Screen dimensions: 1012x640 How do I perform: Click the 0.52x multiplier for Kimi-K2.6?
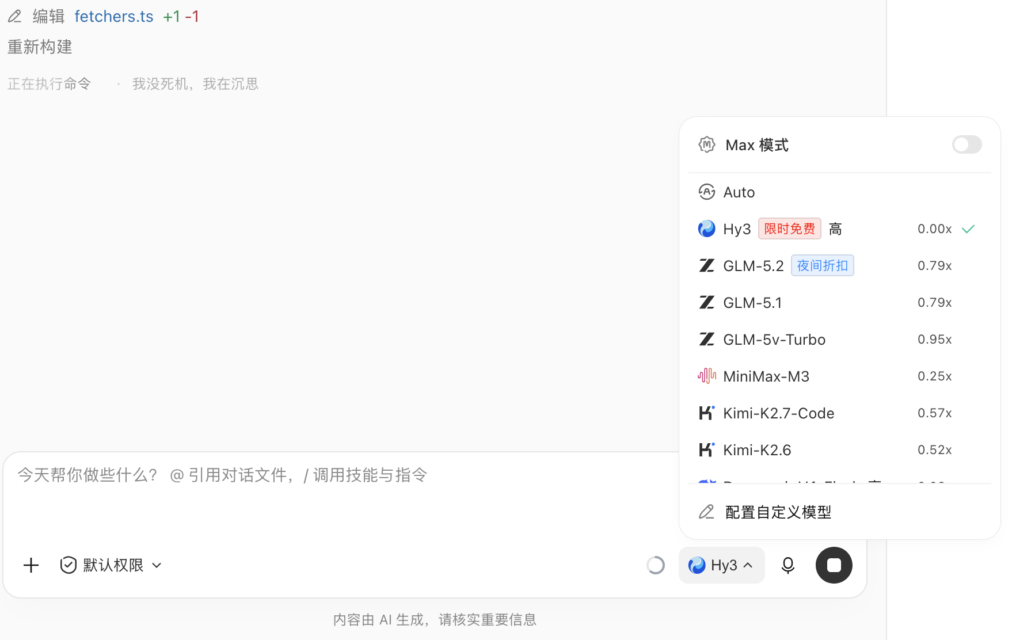pyautogui.click(x=935, y=450)
